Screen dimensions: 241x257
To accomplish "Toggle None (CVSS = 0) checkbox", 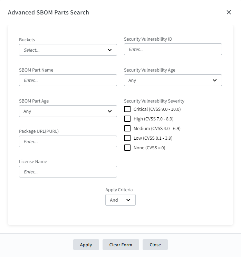I will pyautogui.click(x=127, y=148).
